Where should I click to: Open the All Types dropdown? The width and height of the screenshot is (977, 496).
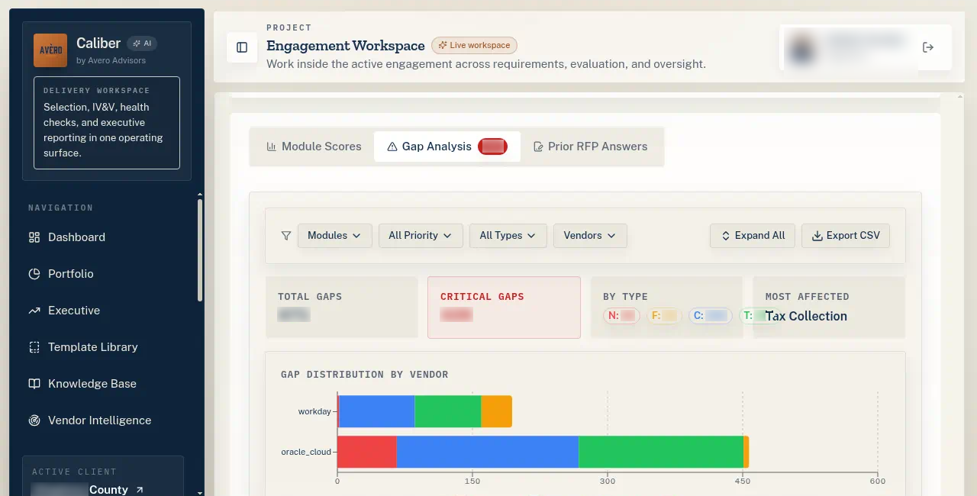tap(508, 236)
